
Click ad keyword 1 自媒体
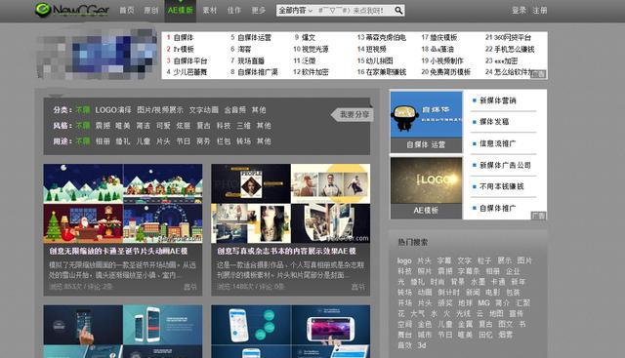tap(184, 37)
